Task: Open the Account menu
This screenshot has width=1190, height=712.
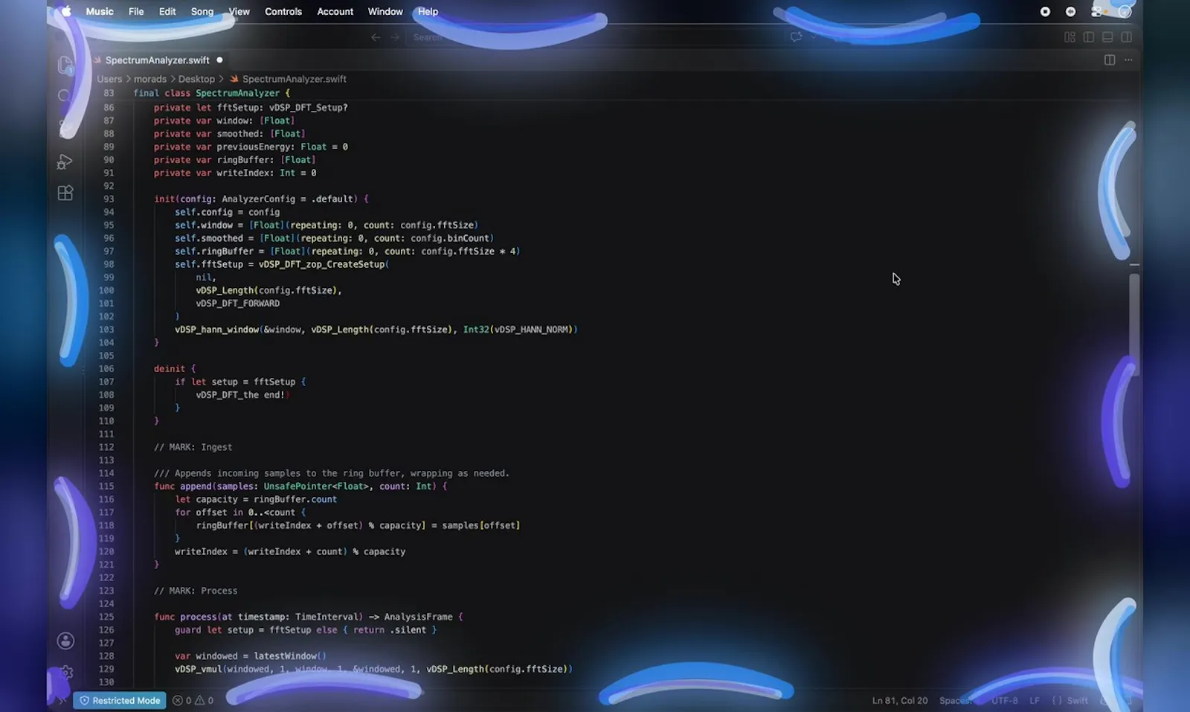Action: click(335, 11)
